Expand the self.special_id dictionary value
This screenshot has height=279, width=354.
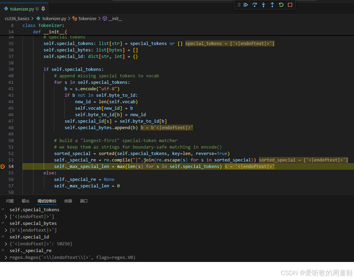coord(6,244)
